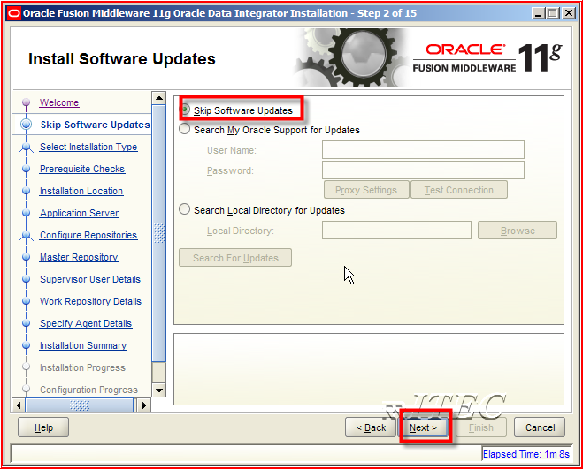The width and height of the screenshot is (583, 469).
Task: Select Search Local Directory for Updates option
Action: (x=185, y=209)
